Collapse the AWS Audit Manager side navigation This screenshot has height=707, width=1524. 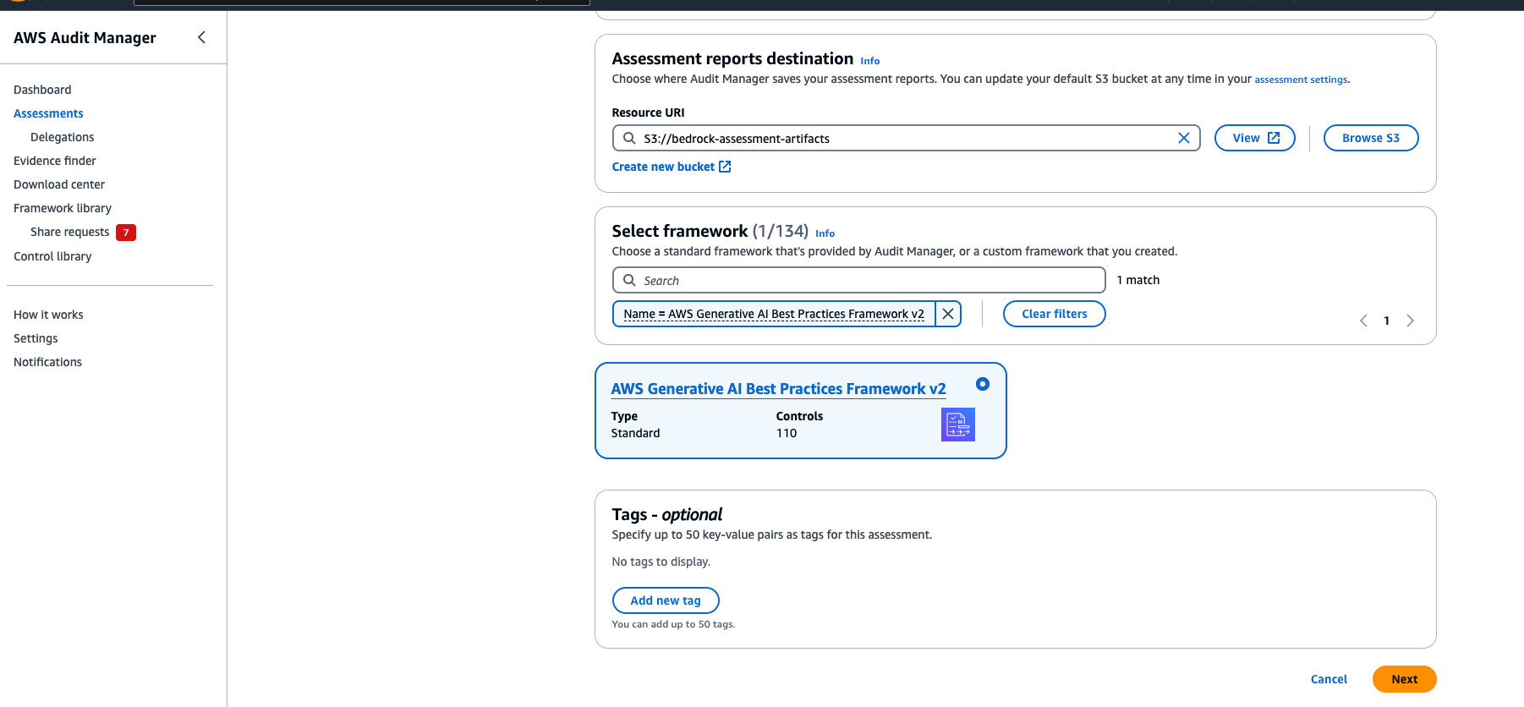[201, 37]
